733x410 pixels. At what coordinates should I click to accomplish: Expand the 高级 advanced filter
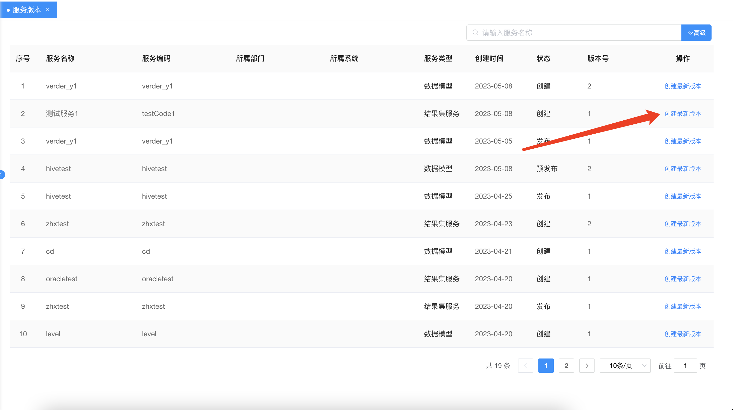pos(696,33)
